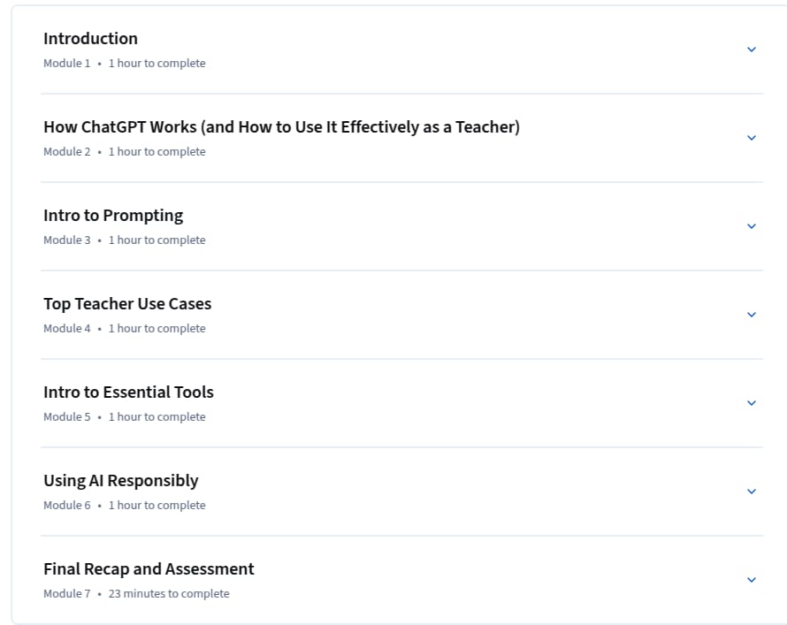Click Module 2 one hour label

[157, 151]
